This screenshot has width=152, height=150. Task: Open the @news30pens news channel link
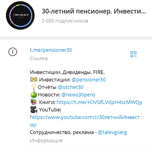click(x=78, y=95)
